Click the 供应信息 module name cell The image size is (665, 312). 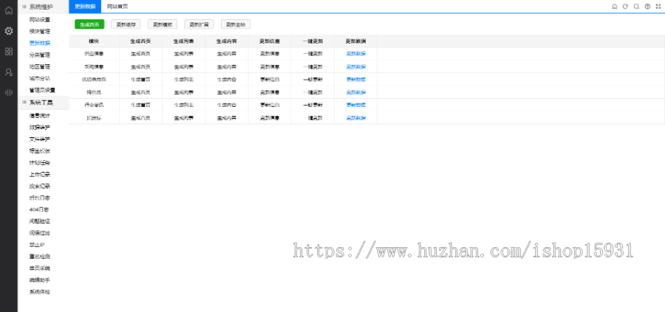[x=94, y=54]
